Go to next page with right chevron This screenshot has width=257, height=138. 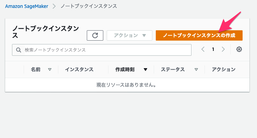pyautogui.click(x=223, y=49)
